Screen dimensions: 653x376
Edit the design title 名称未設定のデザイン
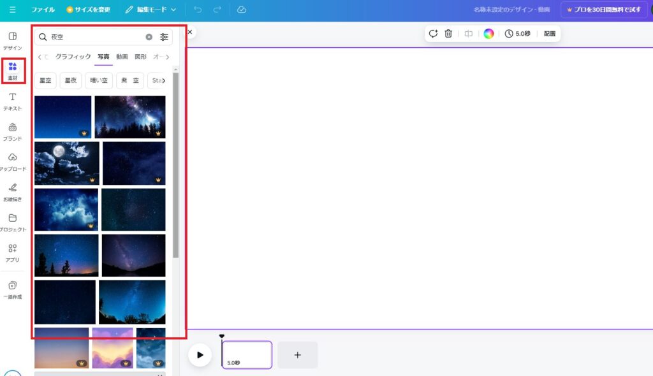(x=511, y=10)
